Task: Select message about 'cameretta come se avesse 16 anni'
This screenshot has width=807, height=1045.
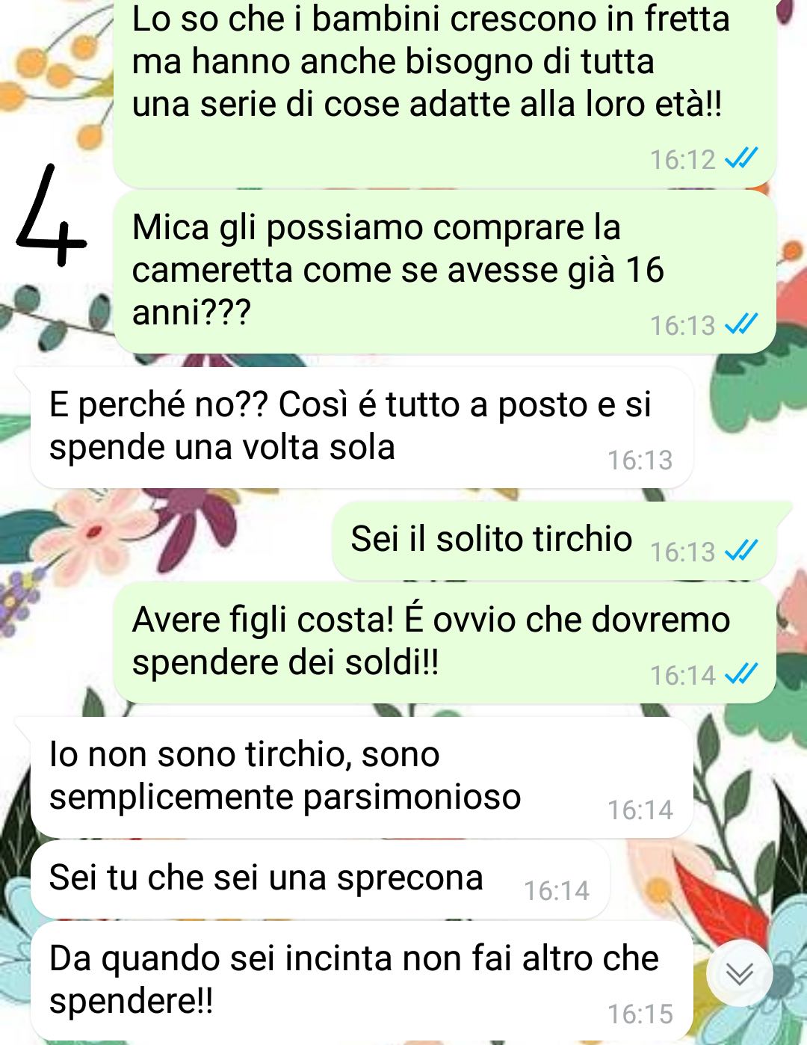Action: tap(445, 271)
